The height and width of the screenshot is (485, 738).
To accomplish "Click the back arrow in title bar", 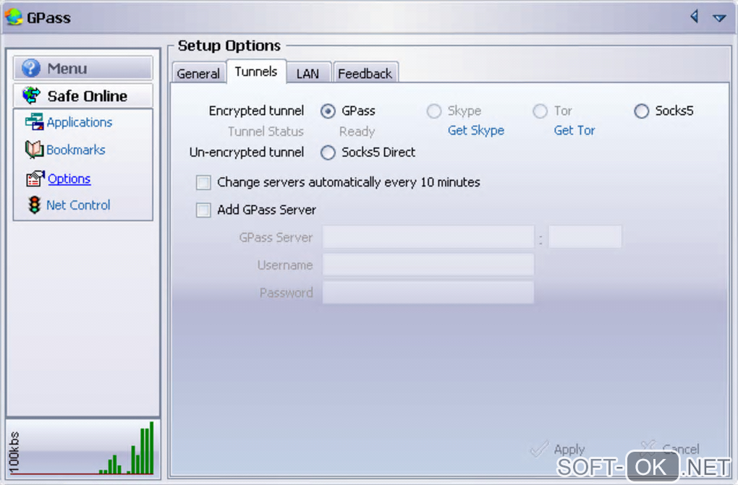I will click(x=695, y=17).
